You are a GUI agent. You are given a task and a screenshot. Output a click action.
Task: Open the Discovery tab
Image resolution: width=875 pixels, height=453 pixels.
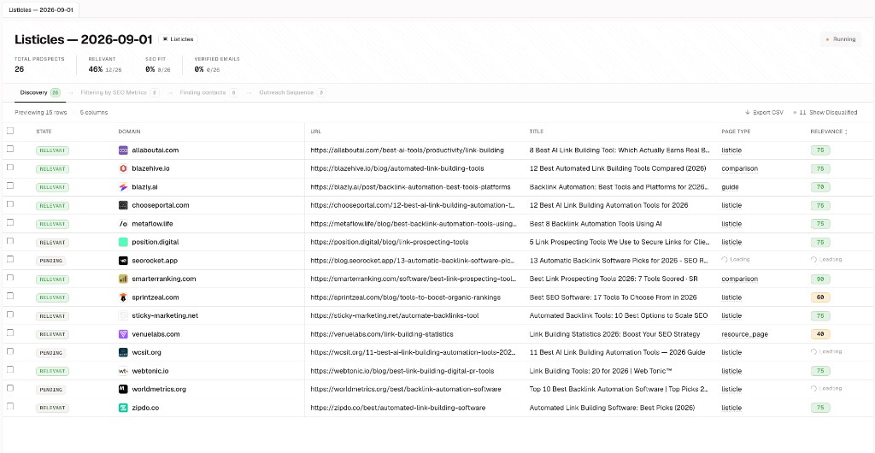(39, 92)
